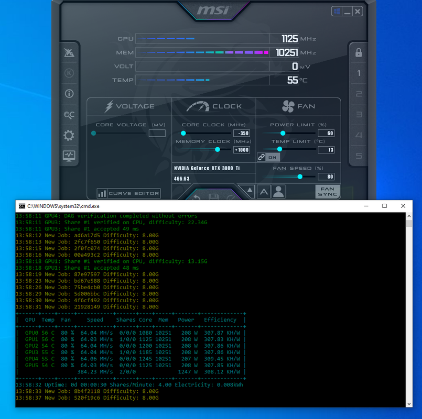
Task: Click the MEM 10251 MHz readout
Action: point(287,52)
